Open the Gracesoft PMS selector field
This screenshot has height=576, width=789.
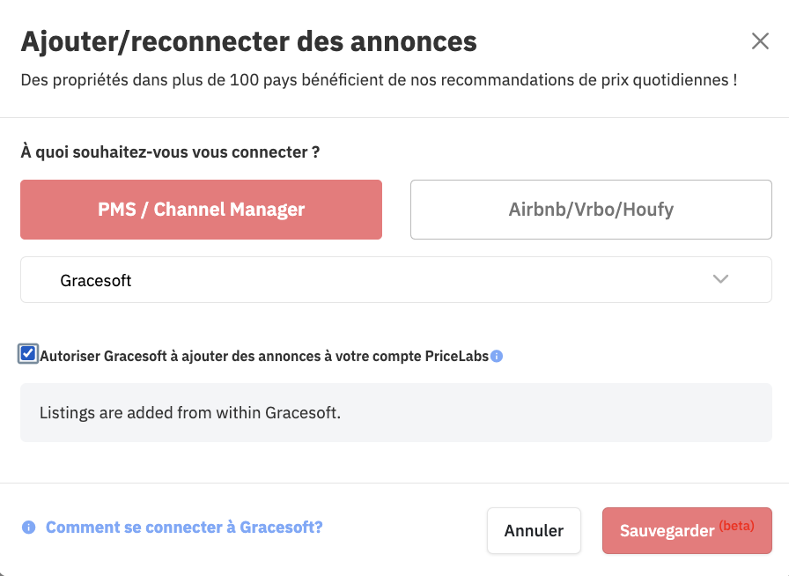coord(396,279)
